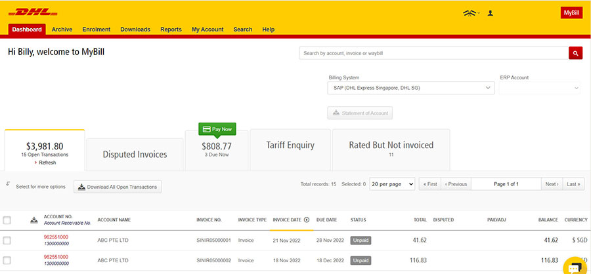Tick checkbox for invoice SINIR05000001
591x274 pixels.
[7, 240]
